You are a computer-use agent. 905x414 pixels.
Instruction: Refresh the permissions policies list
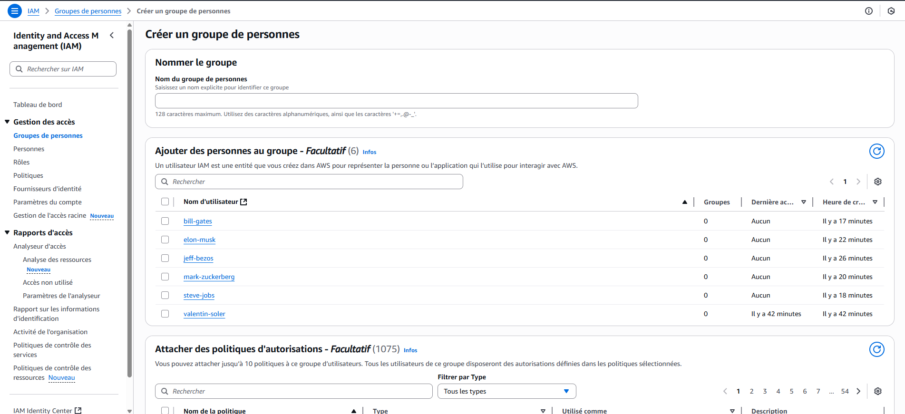point(876,349)
